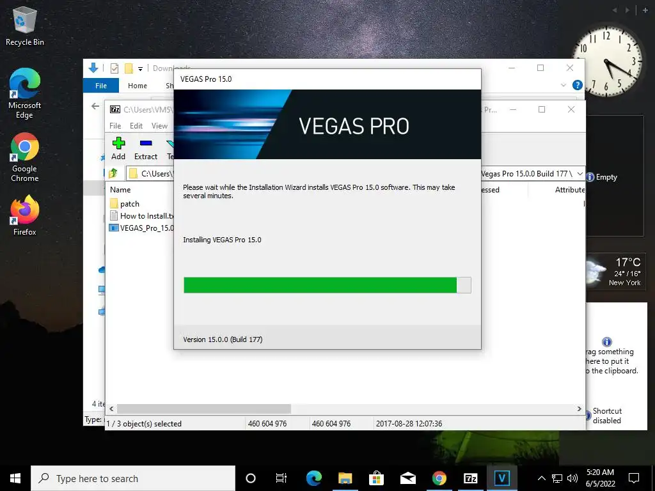This screenshot has height=491, width=655.
Task: Click the installation progress bar
Action: point(327,285)
